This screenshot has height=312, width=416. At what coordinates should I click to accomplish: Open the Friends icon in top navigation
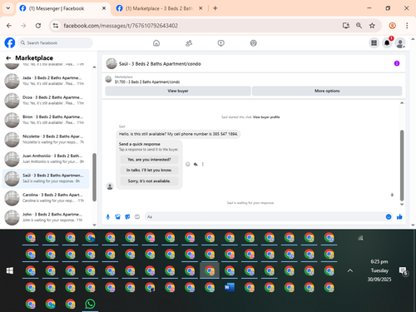point(189,43)
